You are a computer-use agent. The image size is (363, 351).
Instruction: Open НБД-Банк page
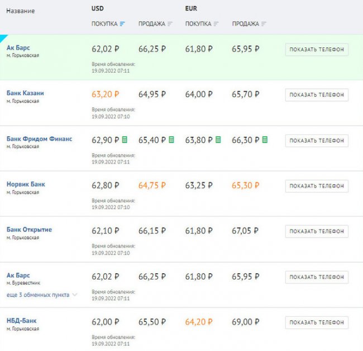coord(21,321)
